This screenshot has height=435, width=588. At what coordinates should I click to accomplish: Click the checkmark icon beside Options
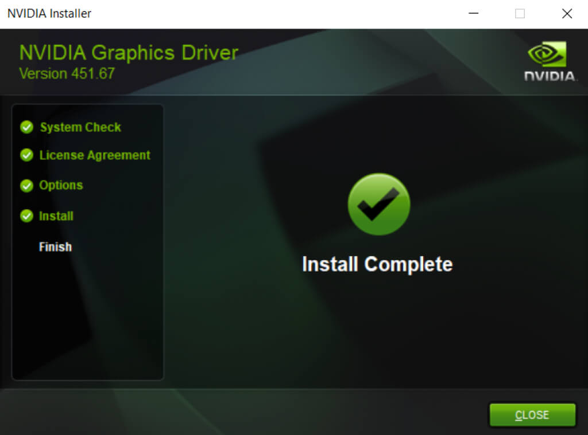[26, 186]
